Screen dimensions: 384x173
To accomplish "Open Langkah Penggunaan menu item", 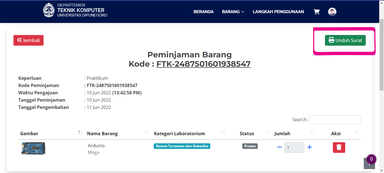I will [278, 12].
